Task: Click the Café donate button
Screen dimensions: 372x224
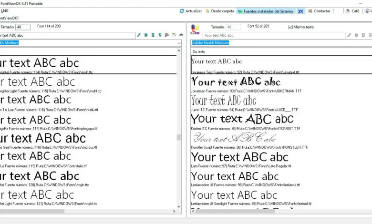Action: pyautogui.click(x=352, y=10)
